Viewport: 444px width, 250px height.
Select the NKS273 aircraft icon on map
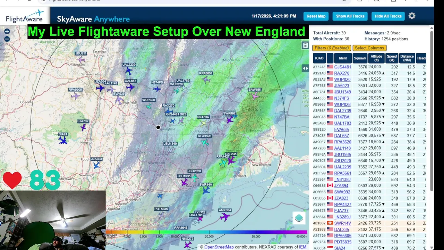[188, 245]
